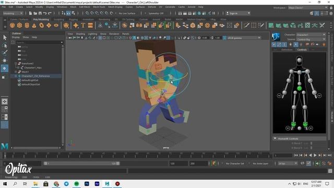334x188 pixels.
Task: Click the workspace lock icon
Action: [x=331, y=7]
